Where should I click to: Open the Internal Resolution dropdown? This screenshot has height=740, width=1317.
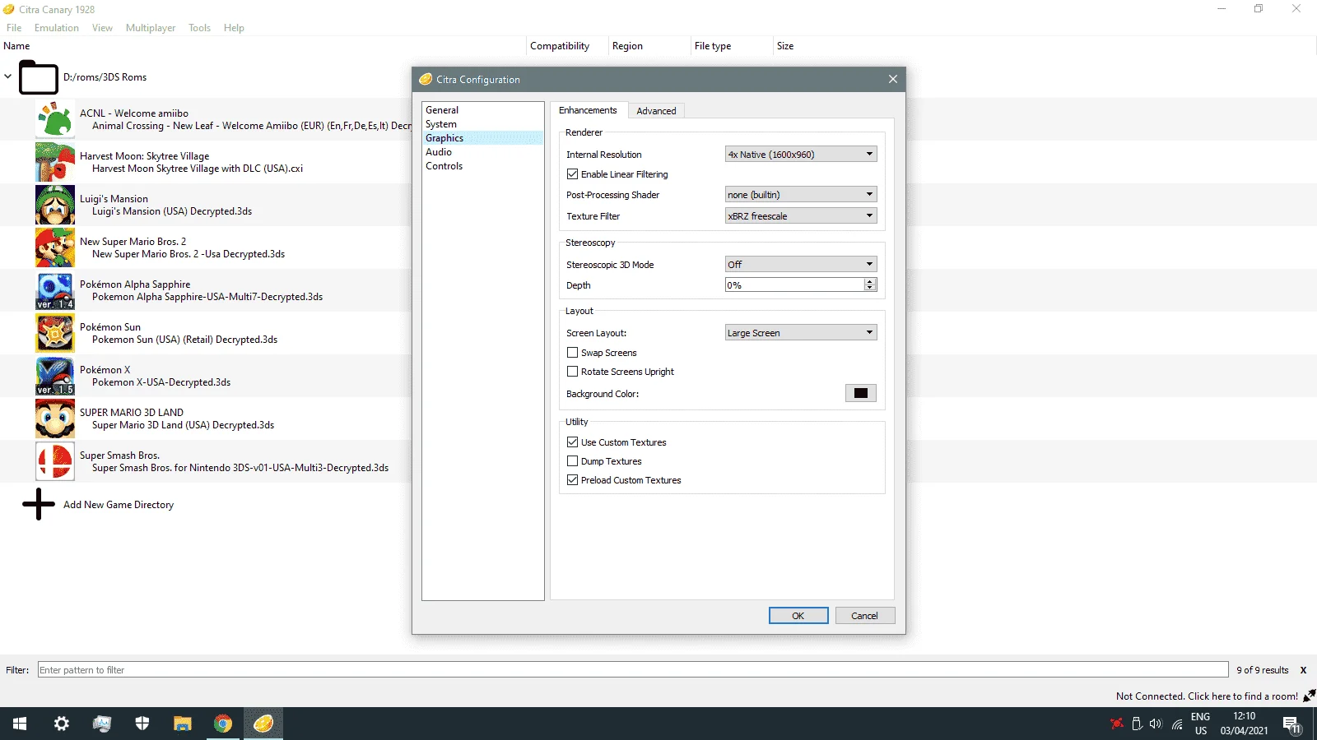click(x=801, y=154)
